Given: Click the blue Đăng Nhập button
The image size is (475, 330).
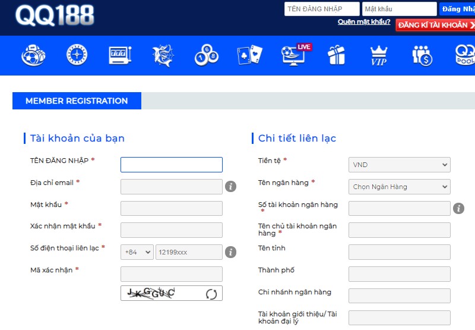Looking at the screenshot, I should tap(457, 9).
